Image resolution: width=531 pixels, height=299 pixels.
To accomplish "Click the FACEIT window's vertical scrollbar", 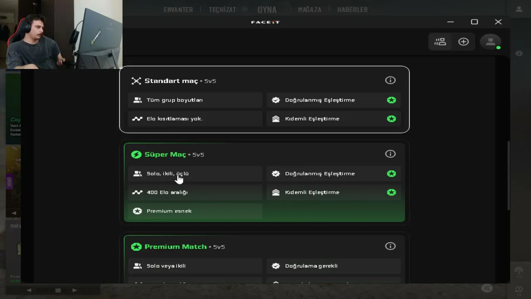I will (508, 176).
